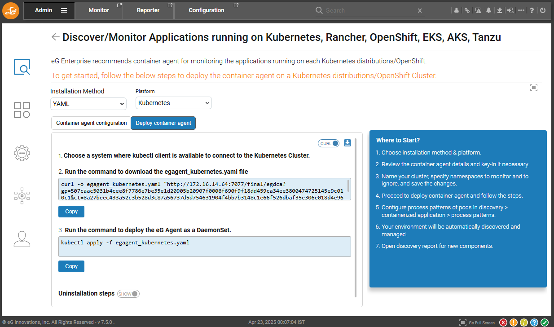Open the Installation Method YAML dropdown

pyautogui.click(x=88, y=104)
